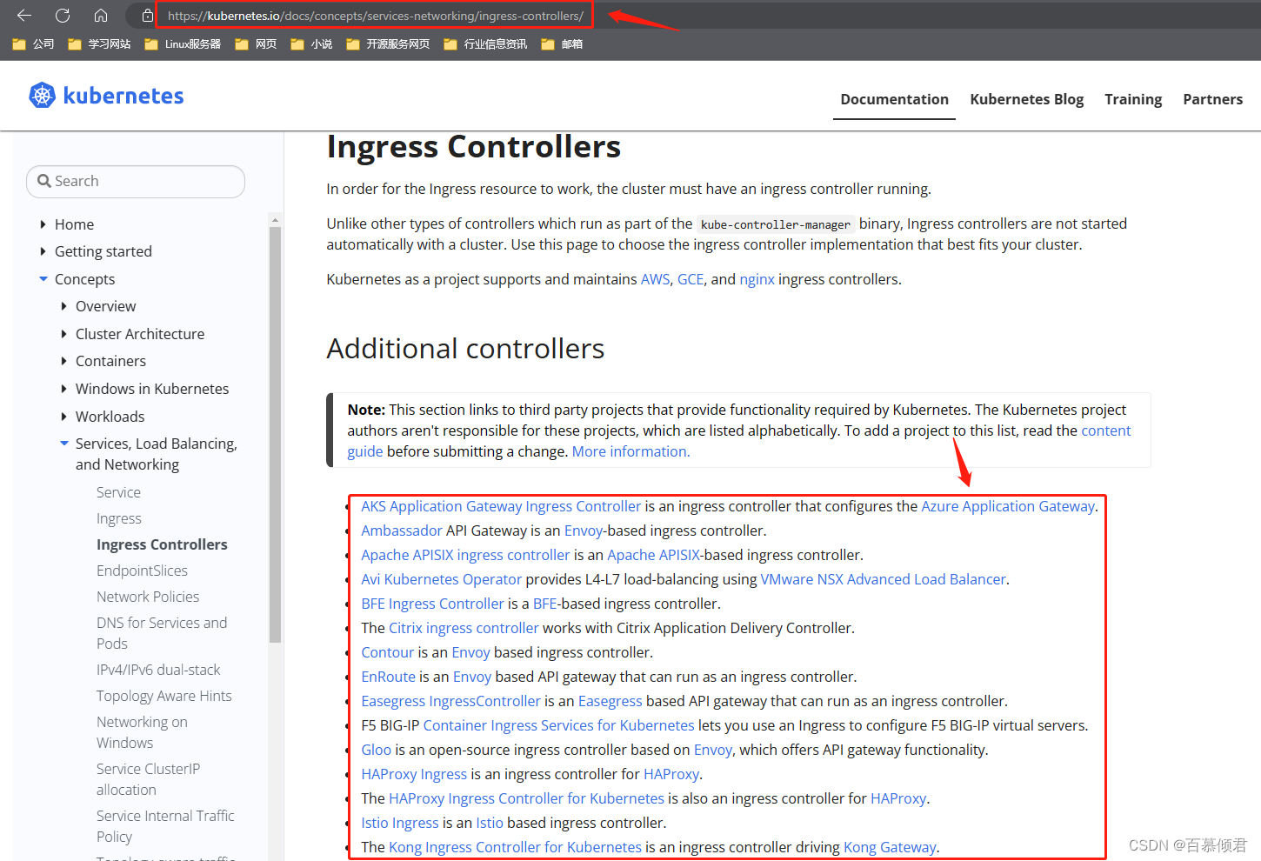Image resolution: width=1261 pixels, height=861 pixels.
Task: Open the EnRoute link
Action: pos(388,677)
